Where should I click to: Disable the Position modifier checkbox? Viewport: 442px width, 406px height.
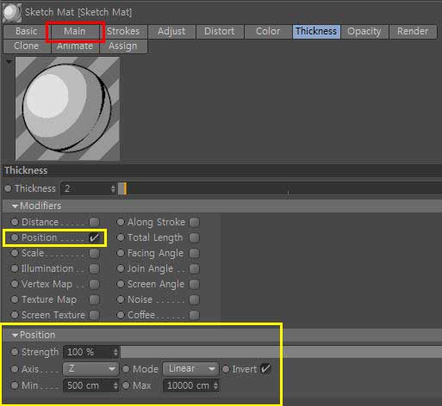point(94,237)
